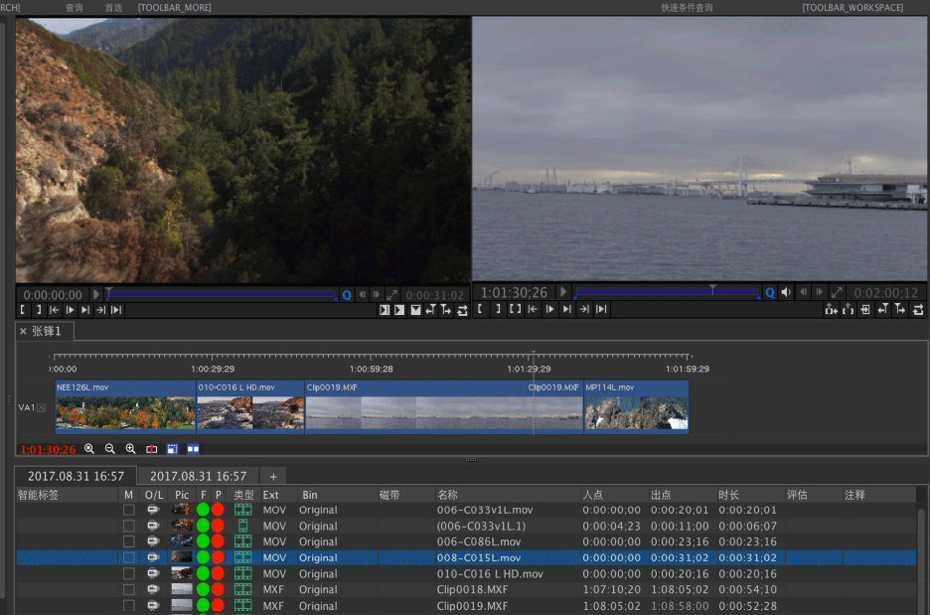Screen dimensions: 930x615
Task: Click the fullscreen expand arrows in source viewer
Action: point(392,295)
